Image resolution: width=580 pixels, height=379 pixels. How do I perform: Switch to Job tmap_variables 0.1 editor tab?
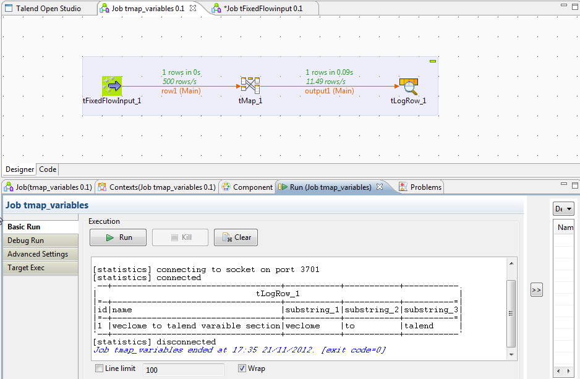148,8
